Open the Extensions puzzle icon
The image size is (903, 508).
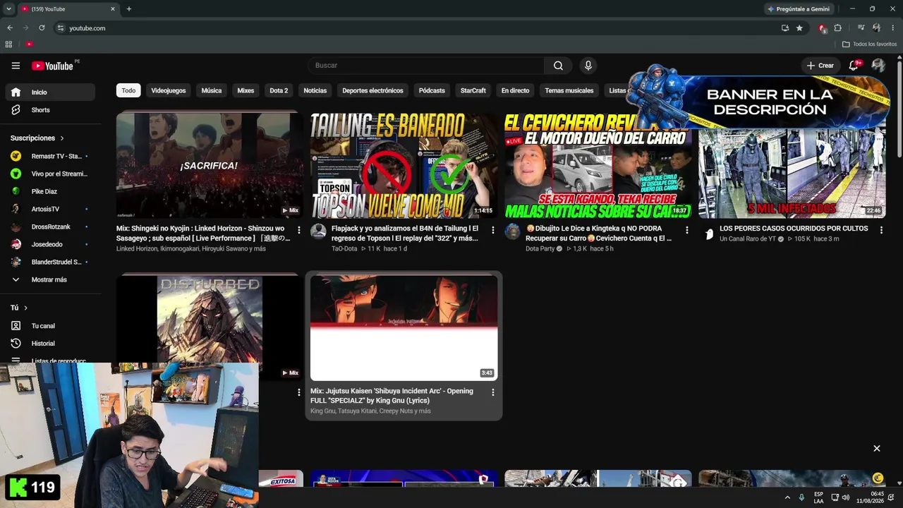[x=838, y=28]
